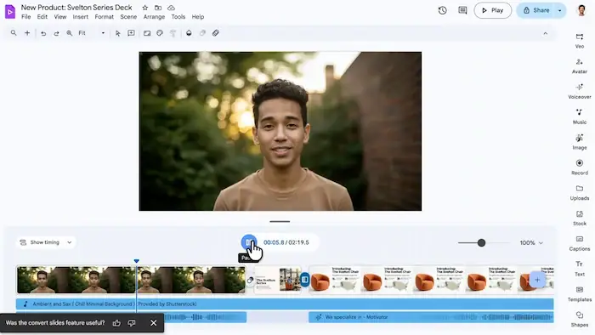Adjust the timeline zoom slider handle
Screen dimensions: 595x335
click(x=481, y=243)
